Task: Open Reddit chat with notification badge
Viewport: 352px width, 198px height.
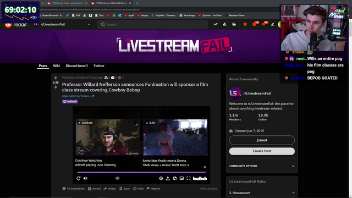Action: coord(255,24)
